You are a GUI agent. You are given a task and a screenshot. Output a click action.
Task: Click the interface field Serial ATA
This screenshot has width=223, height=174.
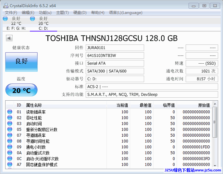pyautogui.click(x=115, y=63)
